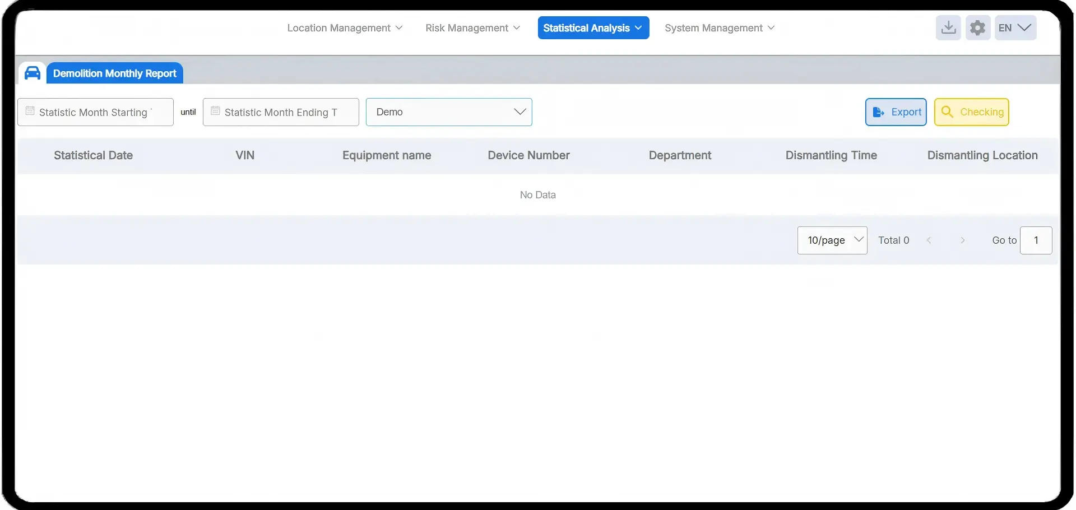Click the previous page arrow
This screenshot has width=1076, height=510.
[929, 240]
